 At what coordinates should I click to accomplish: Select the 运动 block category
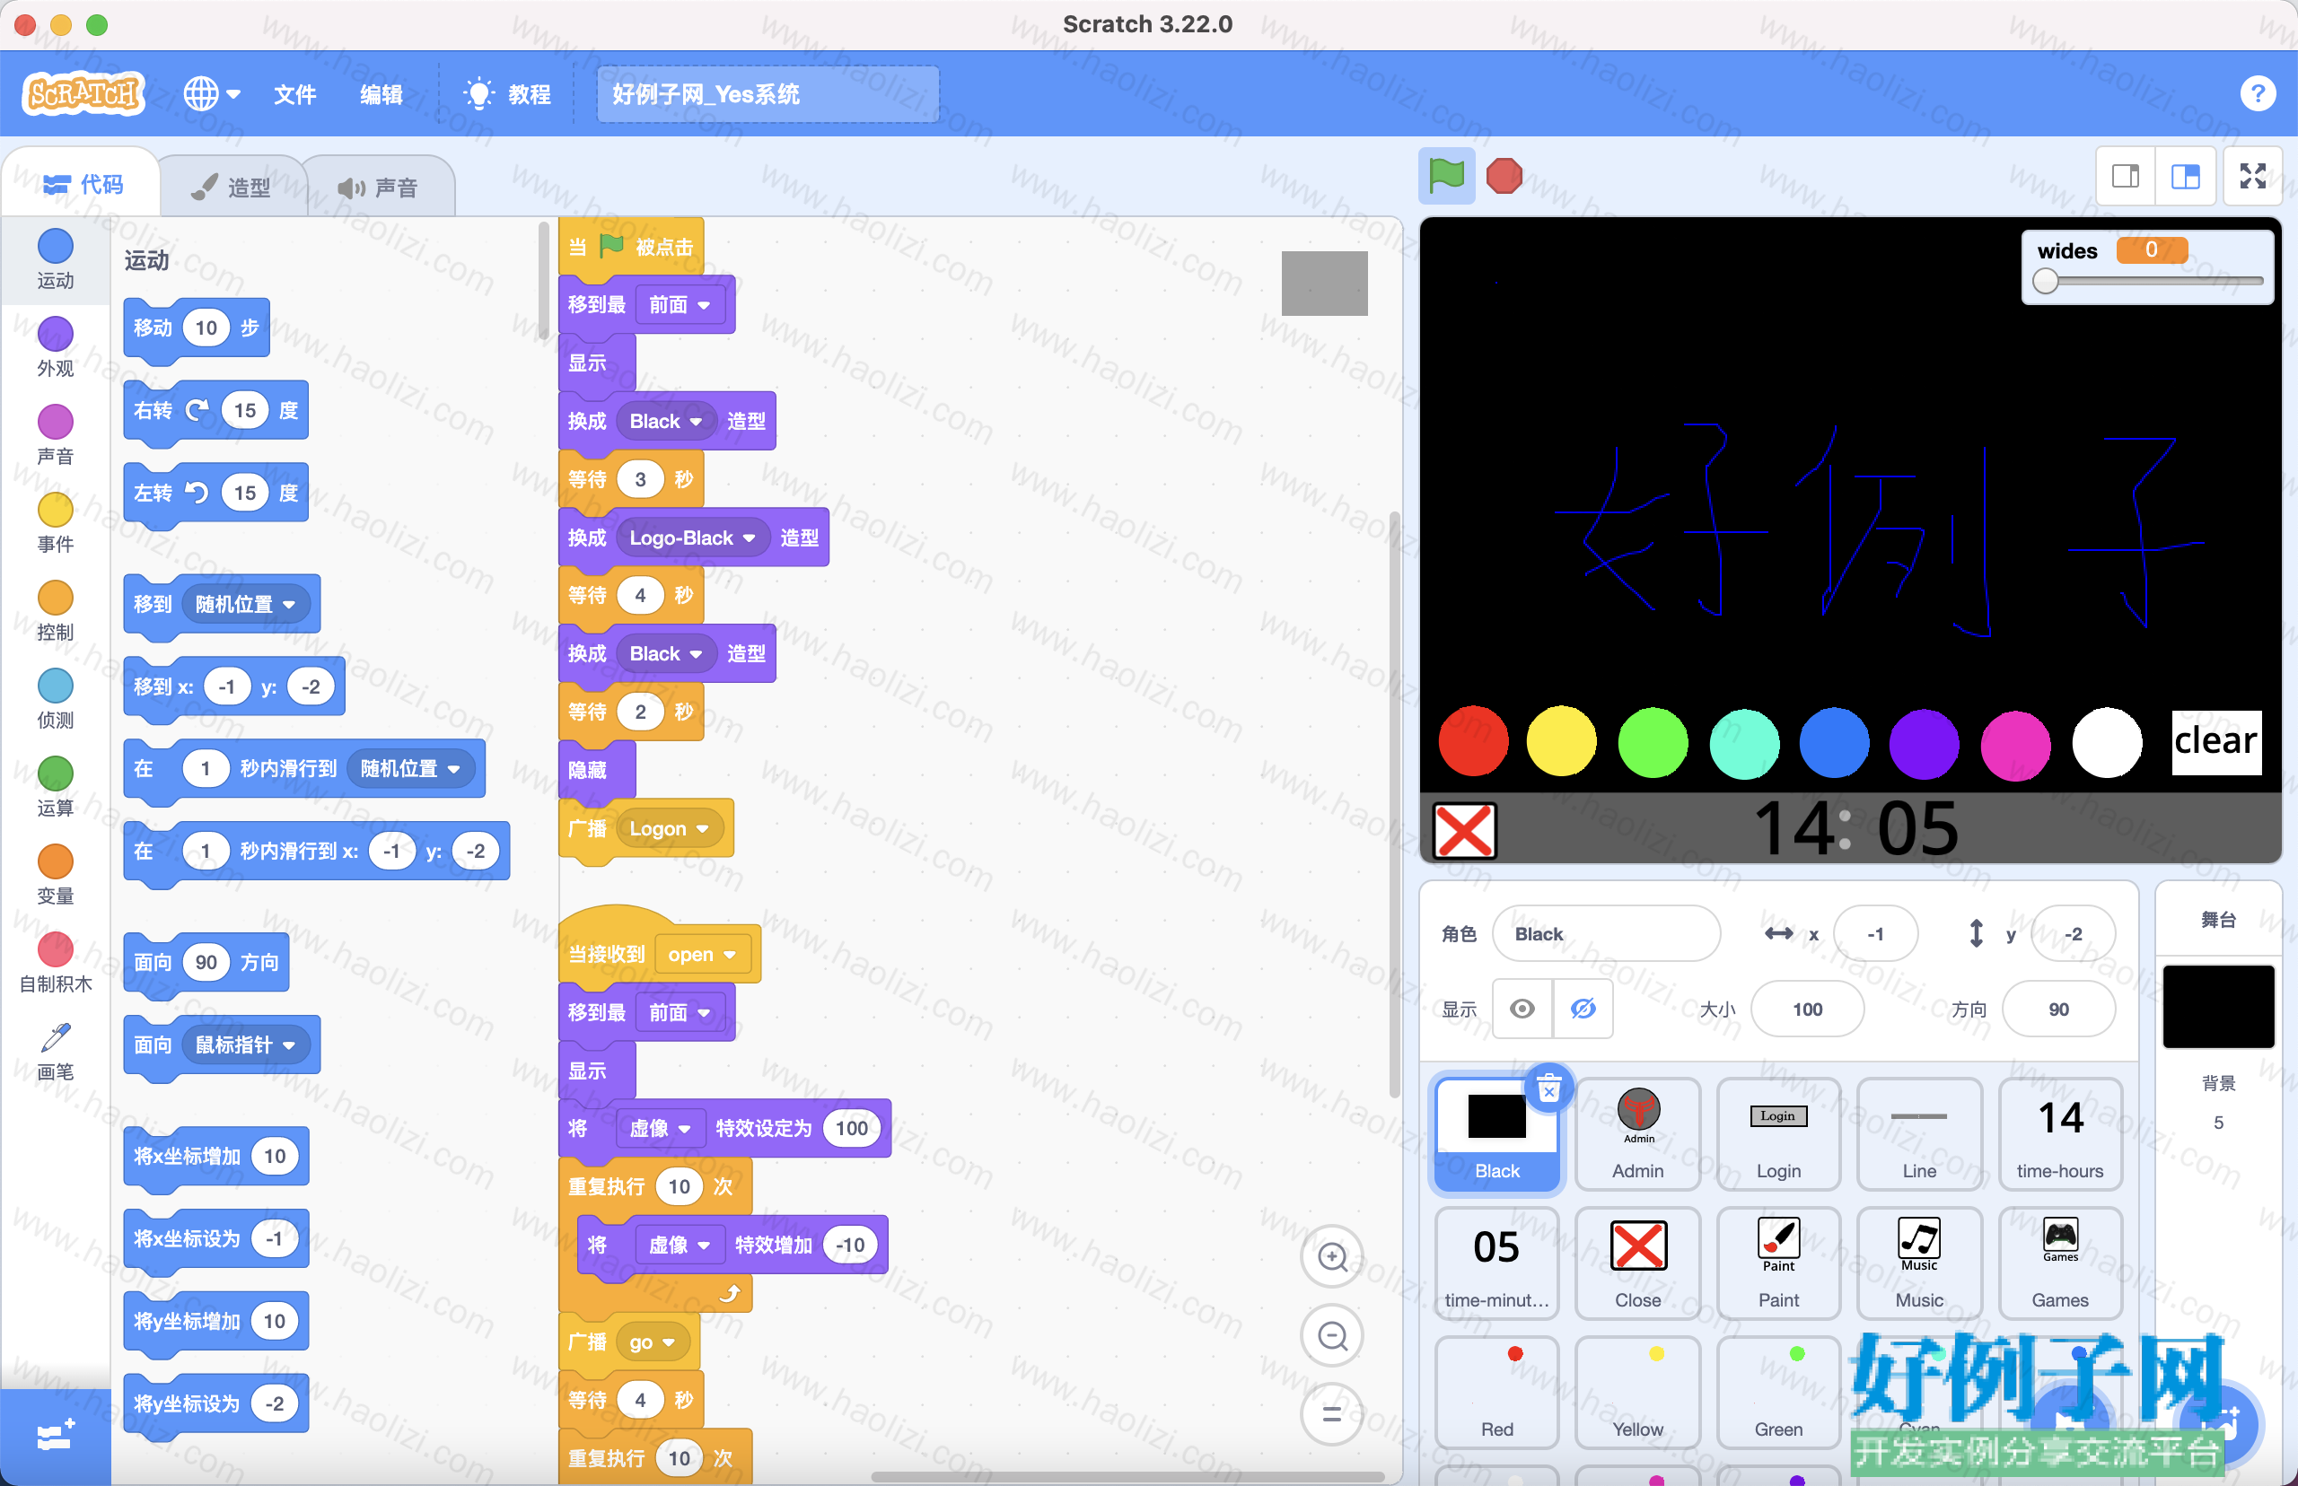tap(55, 258)
